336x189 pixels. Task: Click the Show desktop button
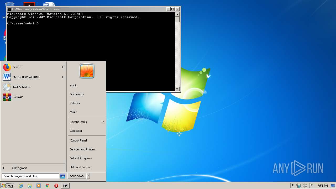click(333, 186)
